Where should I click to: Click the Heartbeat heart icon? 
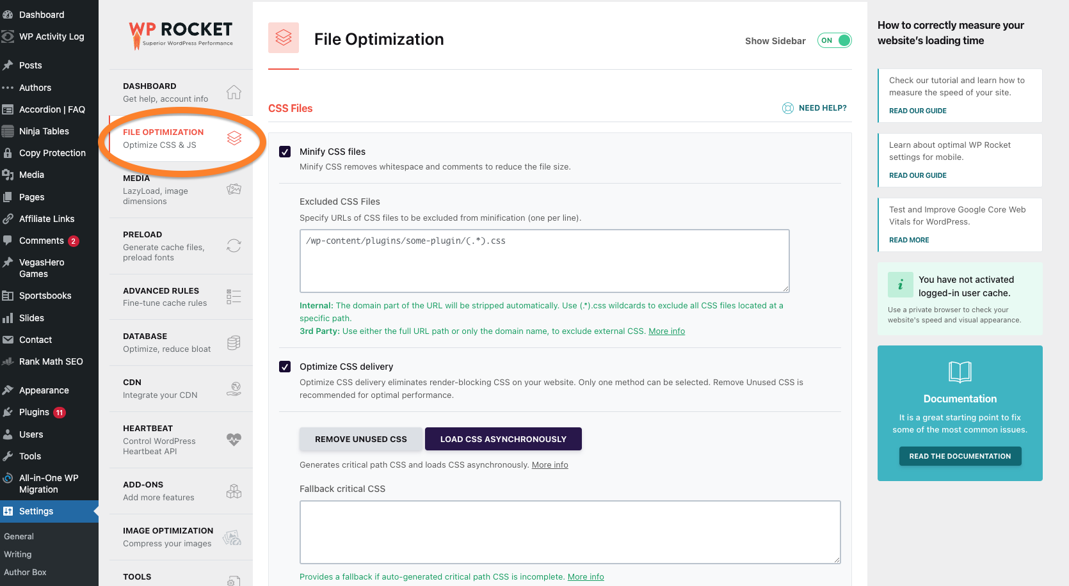[234, 439]
